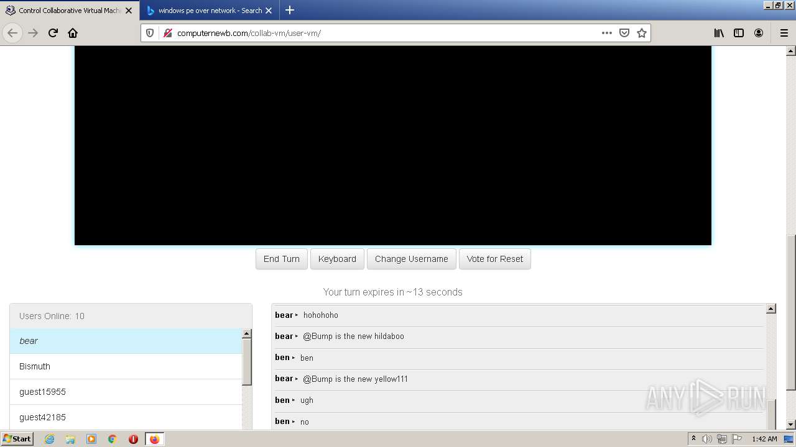
Task: Switch to Control Collaborative Virtual Machine tab
Action: pyautogui.click(x=68, y=11)
